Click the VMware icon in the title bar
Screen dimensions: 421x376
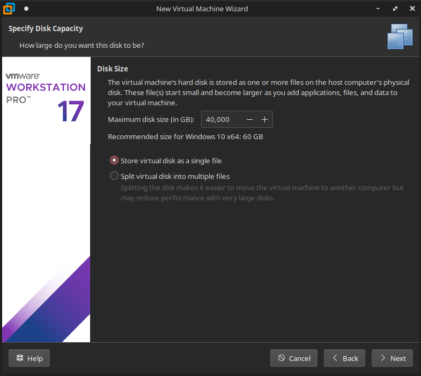[9, 9]
